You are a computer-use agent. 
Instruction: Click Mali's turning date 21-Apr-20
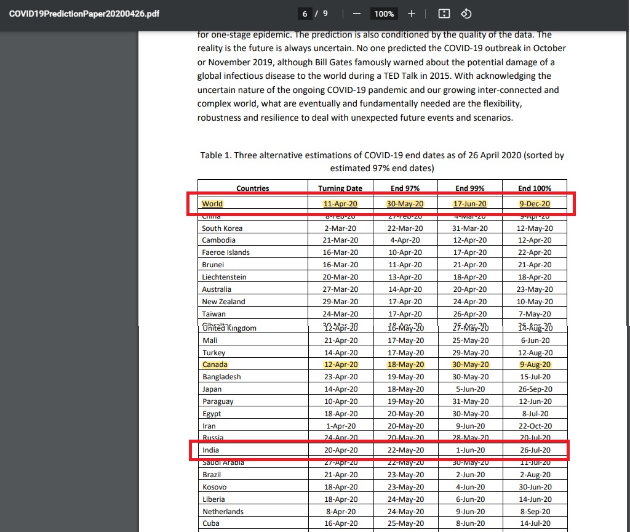click(x=341, y=340)
